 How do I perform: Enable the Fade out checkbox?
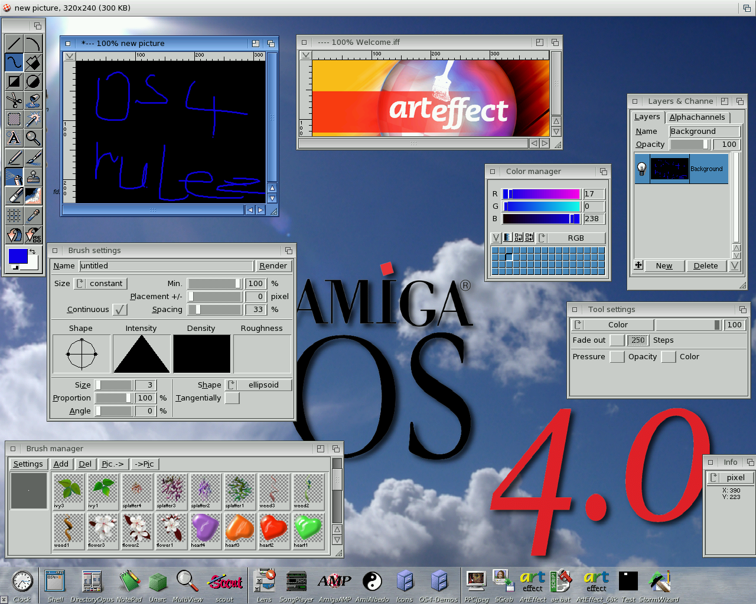point(617,340)
